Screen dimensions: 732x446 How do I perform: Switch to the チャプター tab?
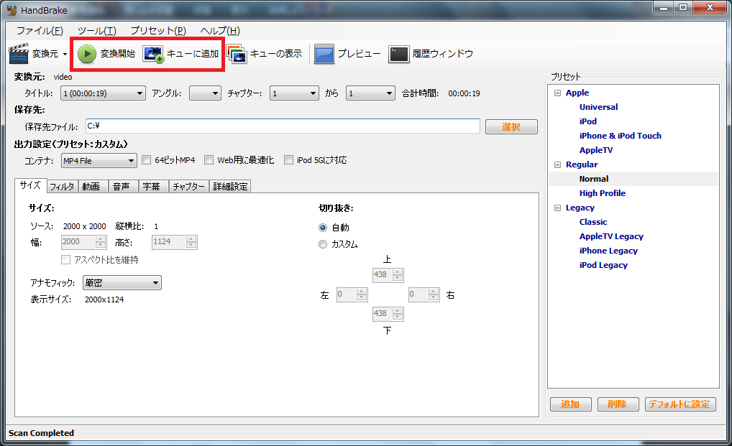pos(188,187)
